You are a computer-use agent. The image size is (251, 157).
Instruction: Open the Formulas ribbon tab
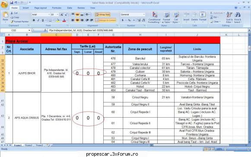click(57, 8)
